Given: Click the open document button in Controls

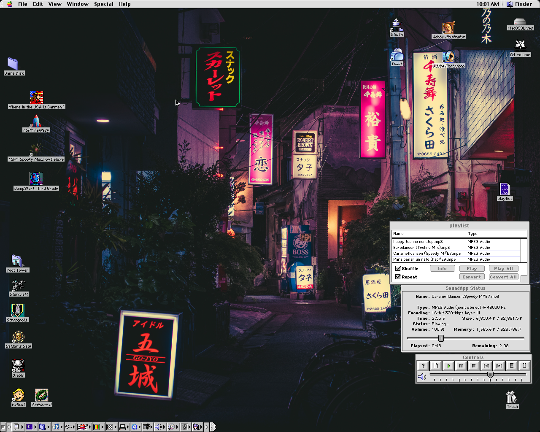Looking at the screenshot, I should click(436, 366).
